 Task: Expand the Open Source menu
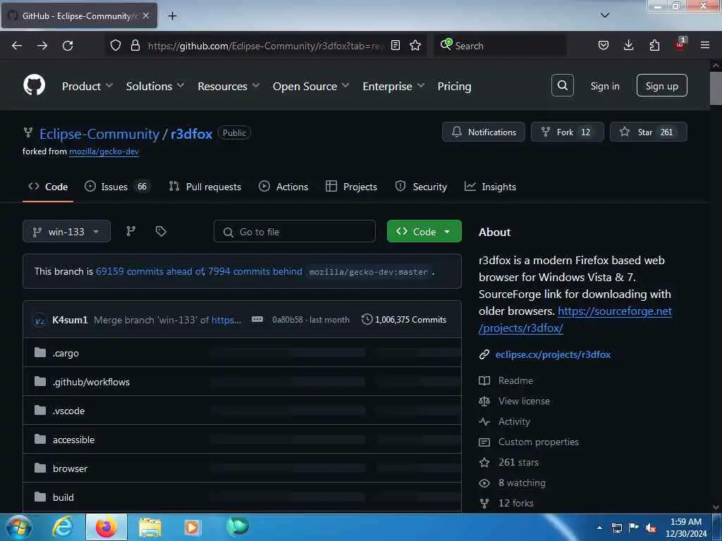(311, 86)
